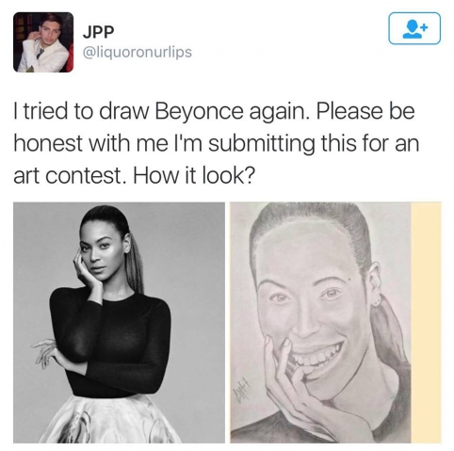The height and width of the screenshot is (451, 454).
Task: Click the earring in the pencil drawing
Action: pos(378,303)
